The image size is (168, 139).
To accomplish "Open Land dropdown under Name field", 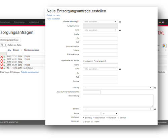I will (100, 69).
